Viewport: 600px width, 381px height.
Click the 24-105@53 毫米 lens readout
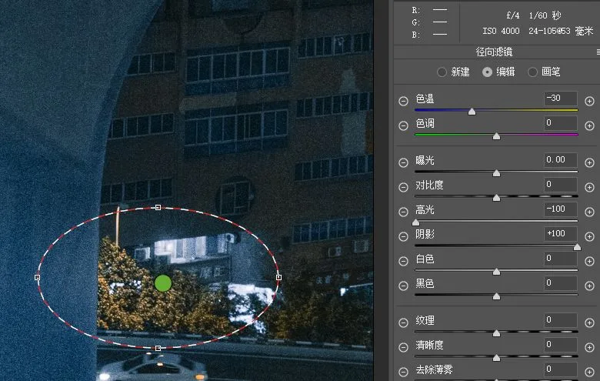(561, 31)
